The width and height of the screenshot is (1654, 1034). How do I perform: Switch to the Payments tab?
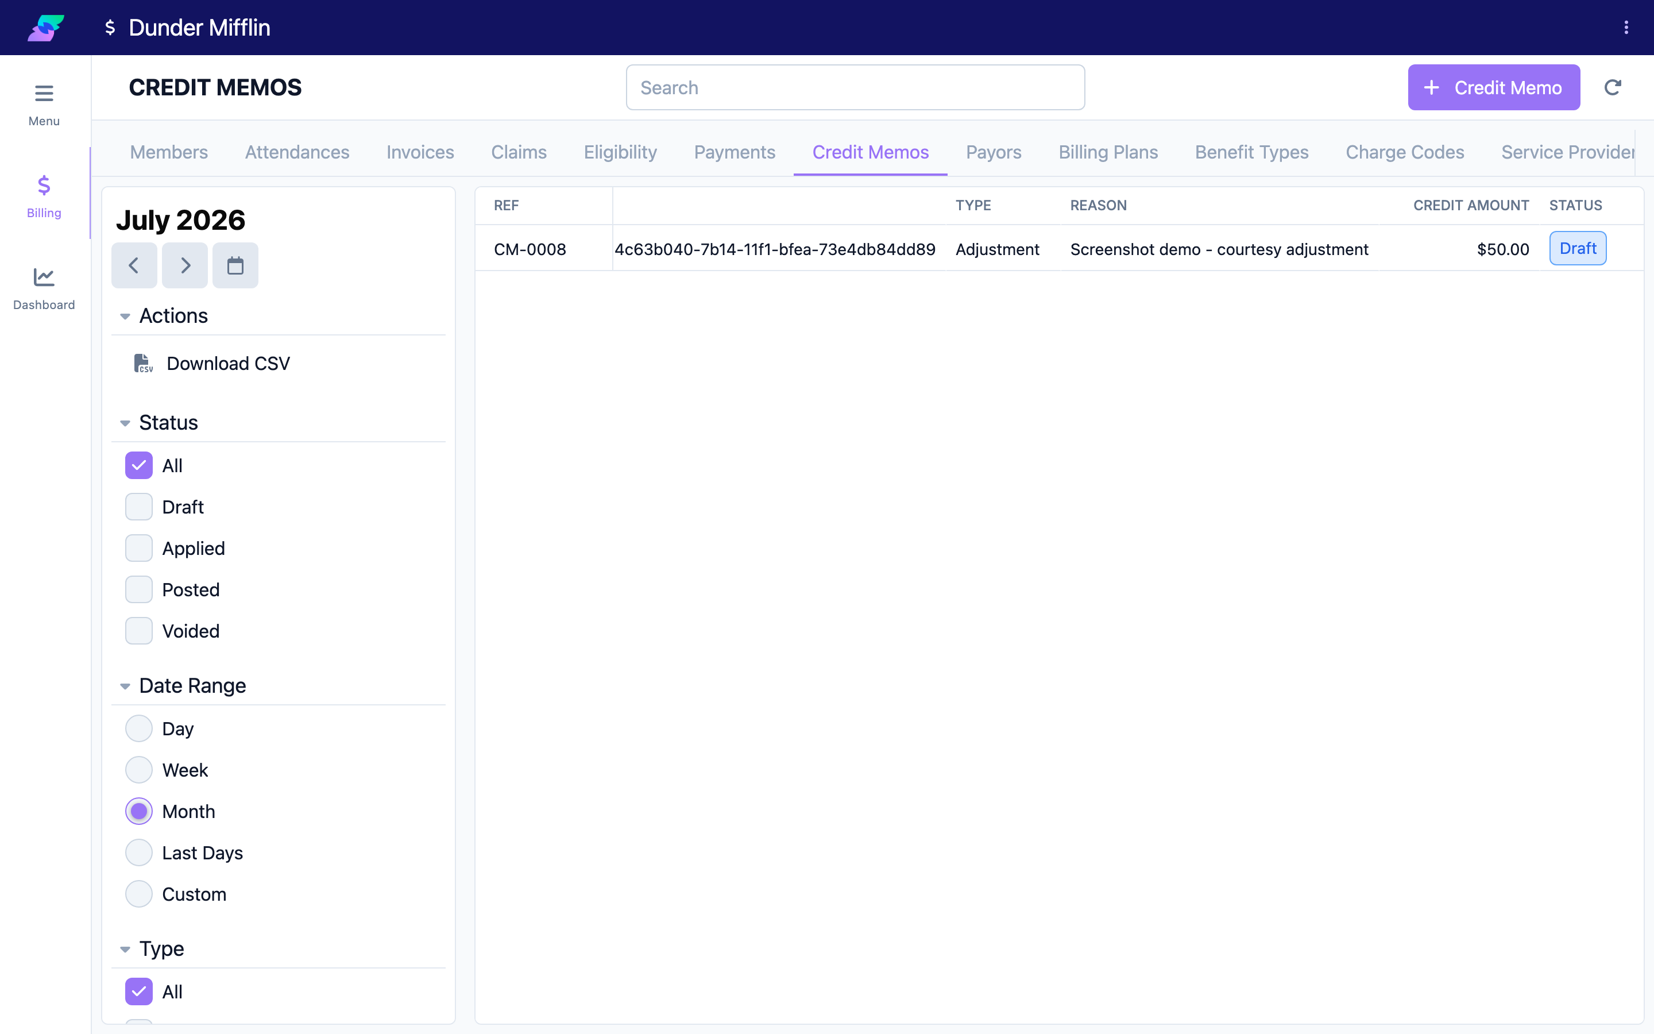tap(735, 152)
